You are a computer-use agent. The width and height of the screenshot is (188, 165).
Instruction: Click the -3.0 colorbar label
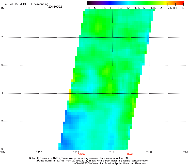coord(87,8)
